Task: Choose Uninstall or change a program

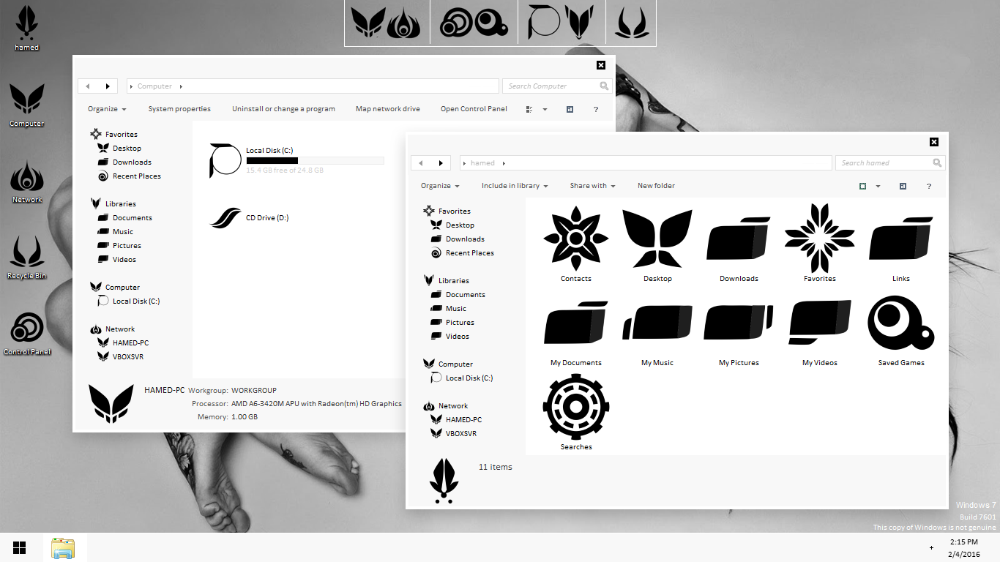Action: (283, 109)
